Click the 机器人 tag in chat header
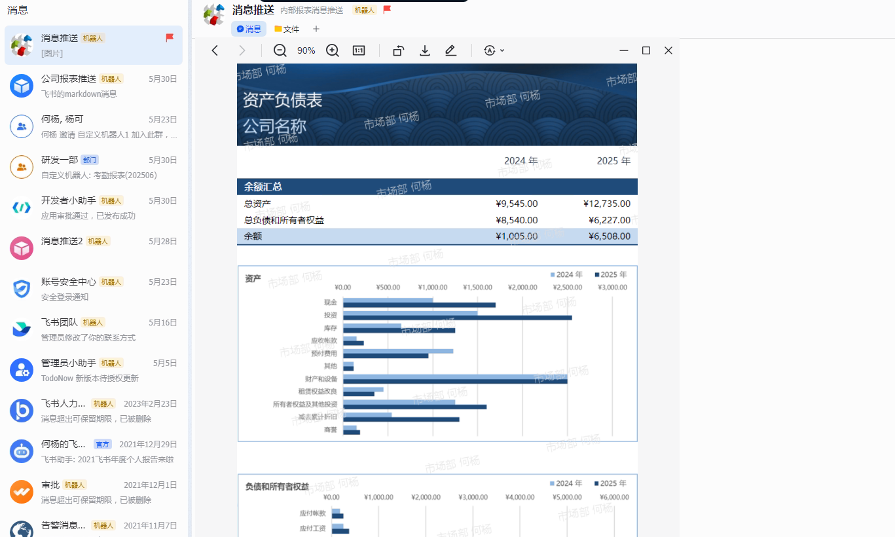The width and height of the screenshot is (895, 537). click(364, 10)
